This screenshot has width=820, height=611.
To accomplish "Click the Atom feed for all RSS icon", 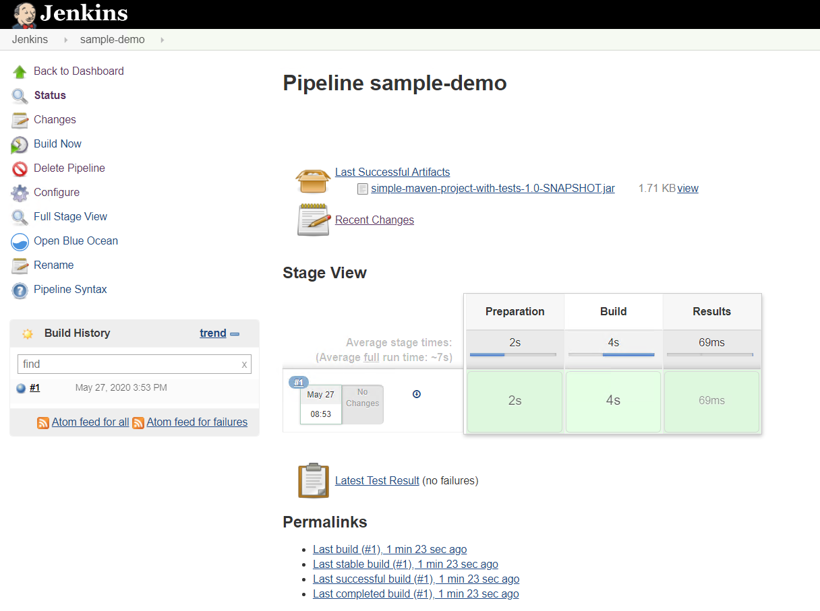I will pyautogui.click(x=43, y=423).
